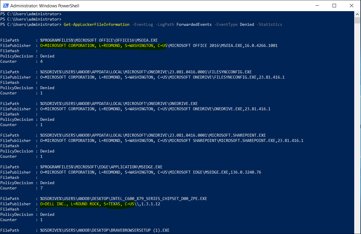Click the Denied event type value in command
The height and width of the screenshot is (234, 361).
247,24
